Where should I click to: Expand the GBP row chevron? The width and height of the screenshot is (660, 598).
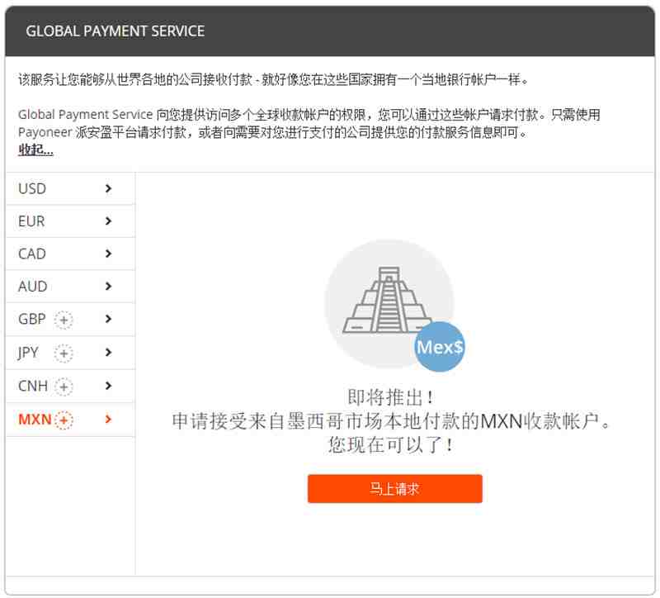tap(108, 319)
